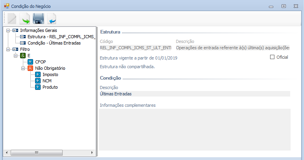This screenshot has height=160, width=304.
Task: Click the tree horizontal scrollbar thumb
Action: click(37, 153)
